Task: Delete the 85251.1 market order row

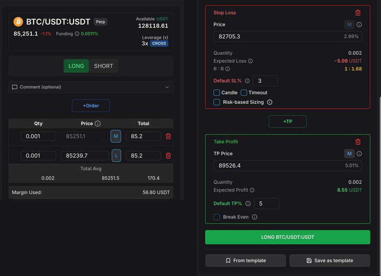Action: point(168,136)
